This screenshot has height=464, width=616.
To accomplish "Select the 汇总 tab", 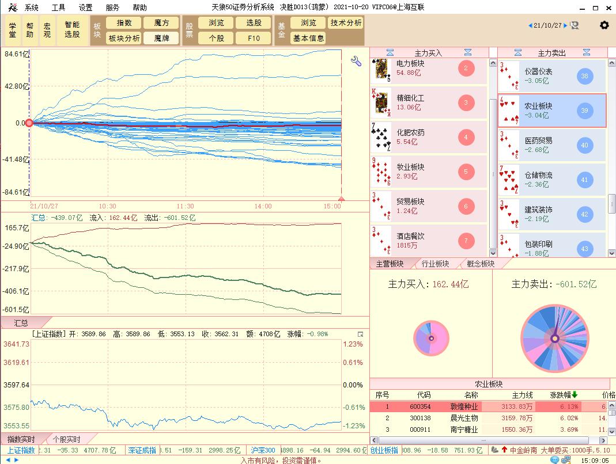I will pyautogui.click(x=21, y=323).
